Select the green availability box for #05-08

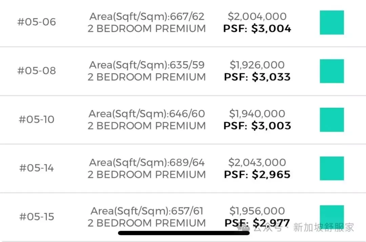click(332, 71)
